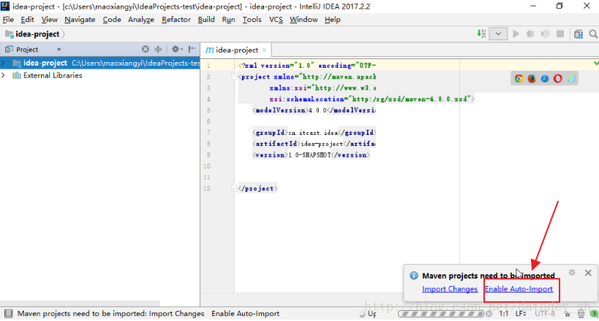The width and height of the screenshot is (599, 321).
Task: Click the Import Changes link
Action: (x=450, y=289)
